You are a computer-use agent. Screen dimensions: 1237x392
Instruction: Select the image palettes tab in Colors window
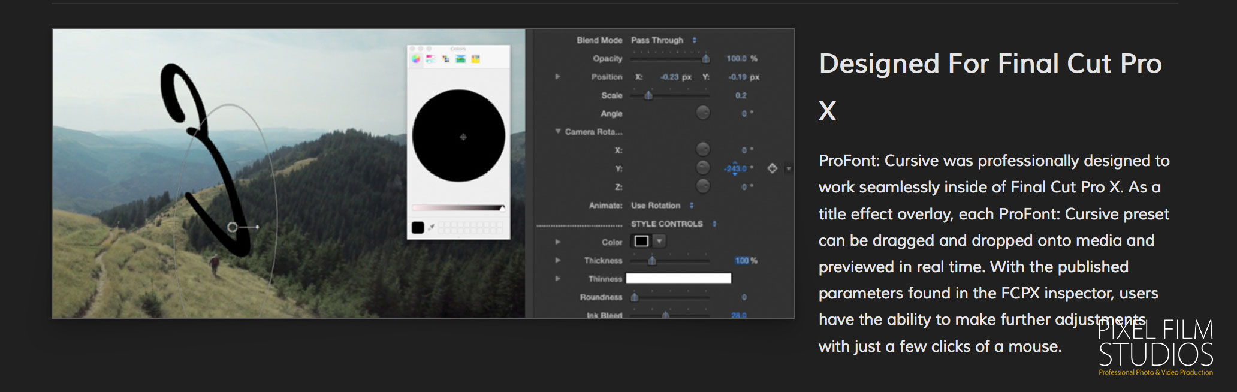pos(460,59)
